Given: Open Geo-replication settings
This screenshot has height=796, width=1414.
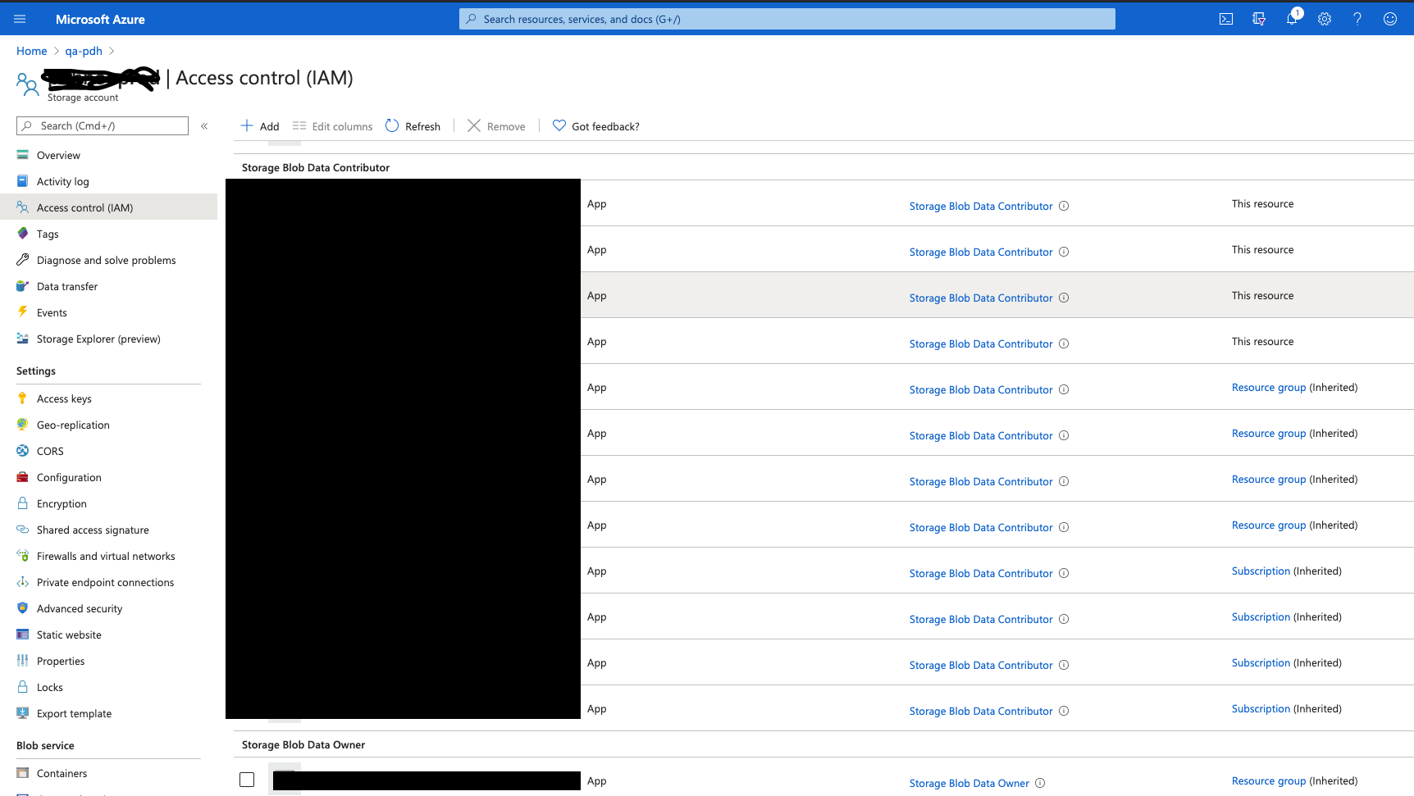Looking at the screenshot, I should 73,425.
